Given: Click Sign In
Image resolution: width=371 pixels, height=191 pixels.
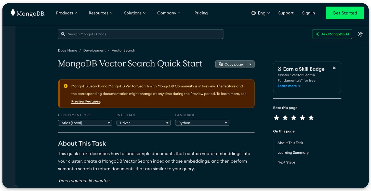Looking at the screenshot, I should (309, 13).
